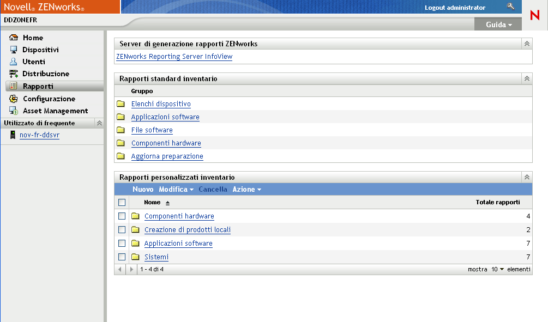Check the select-all checkbox in the reports table

(x=122, y=202)
